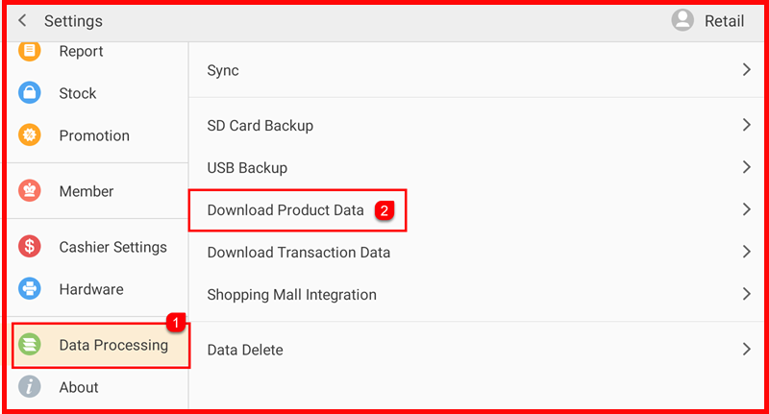
Task: Click the Retail user avatar icon
Action: (682, 20)
